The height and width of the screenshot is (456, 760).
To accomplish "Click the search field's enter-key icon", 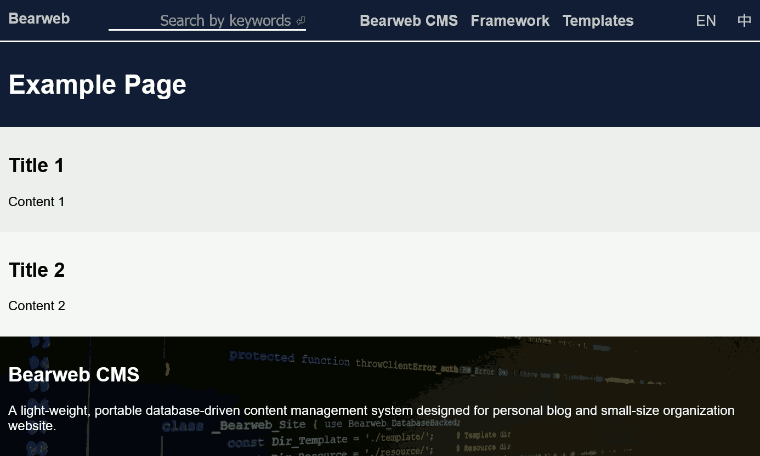I will click(x=300, y=21).
